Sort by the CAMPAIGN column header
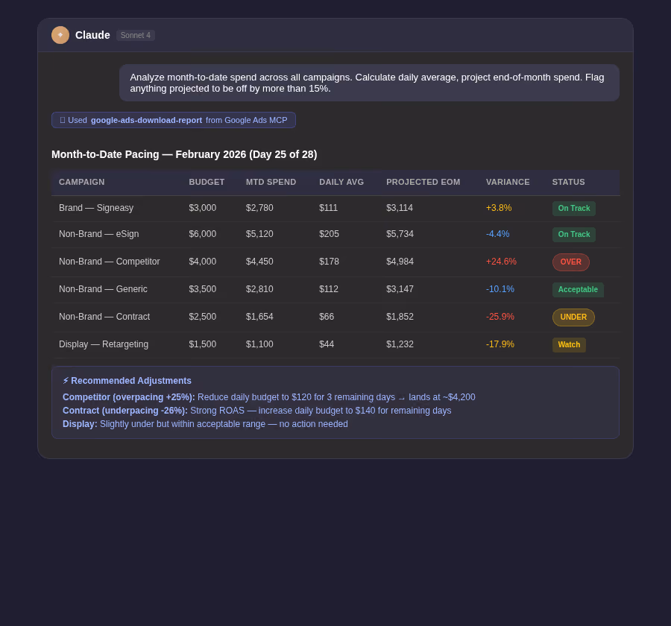Screen dimensions: 671x626 coord(82,182)
